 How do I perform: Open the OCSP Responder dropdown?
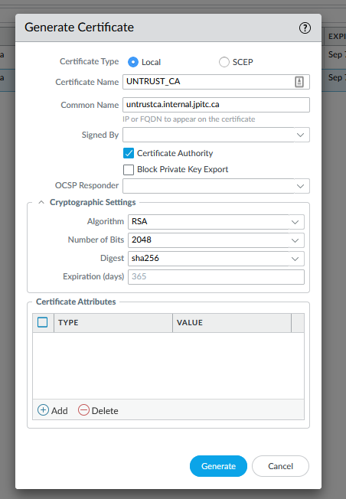coord(216,186)
